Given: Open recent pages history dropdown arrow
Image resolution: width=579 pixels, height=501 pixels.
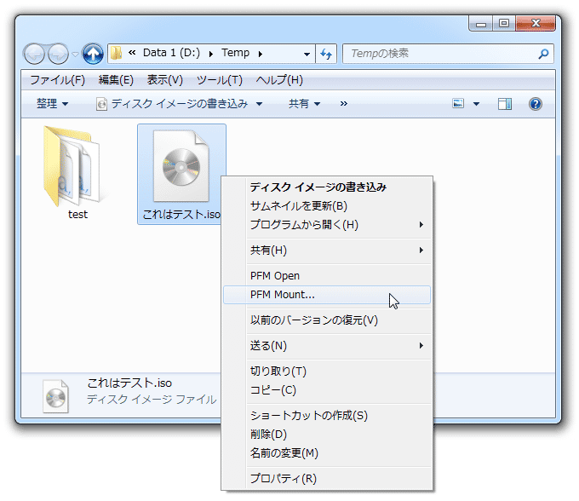Looking at the screenshot, I should 75,55.
